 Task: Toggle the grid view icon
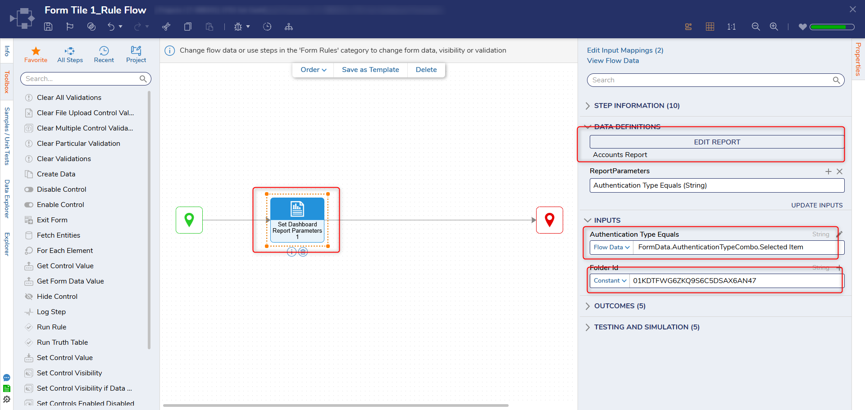tap(710, 27)
